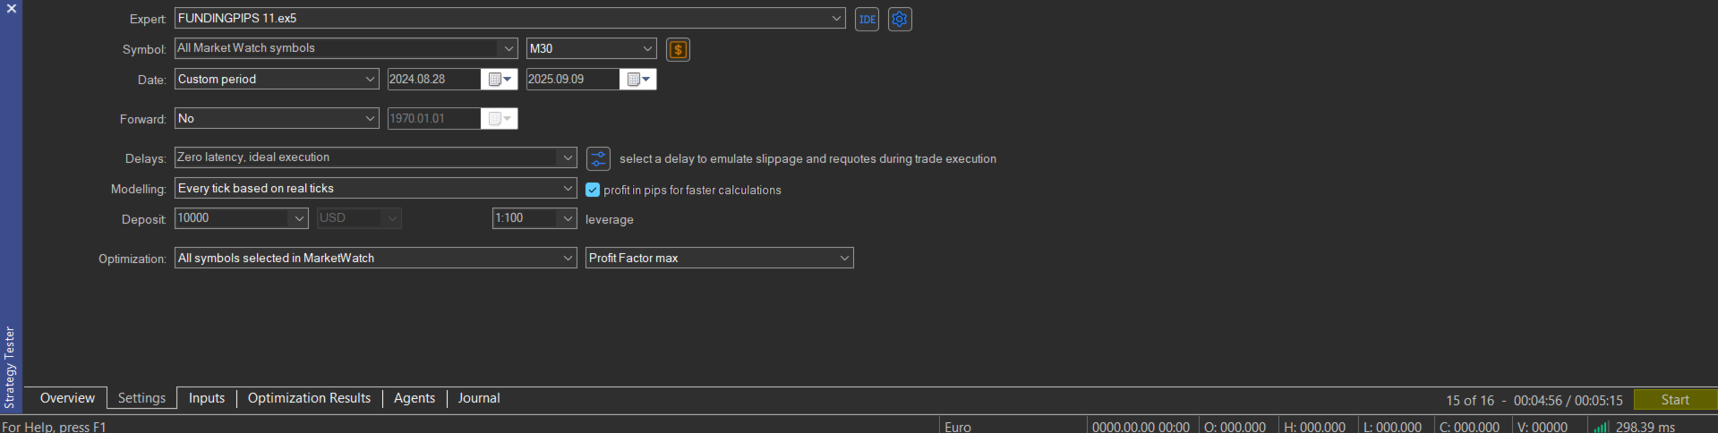Viewport: 1718px width, 433px height.
Task: Toggle profit in pips checkbox
Action: click(x=593, y=190)
